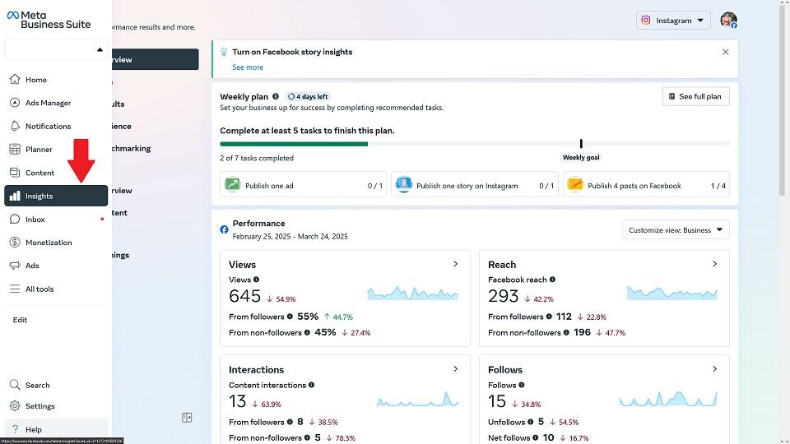Select Insights in the left menu
Screen dimensions: 790x444
tap(56, 196)
